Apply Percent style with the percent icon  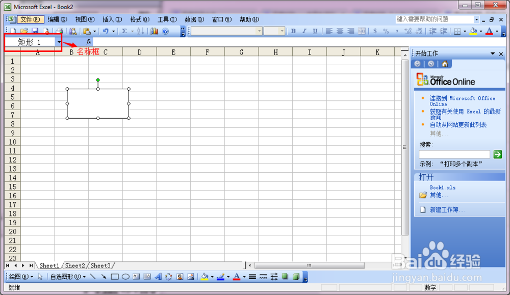click(x=386, y=31)
